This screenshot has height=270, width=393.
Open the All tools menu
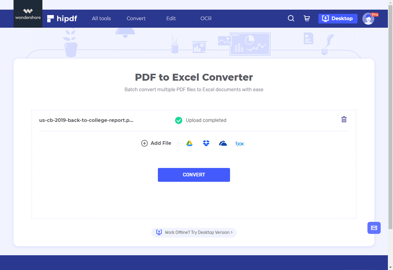click(101, 18)
